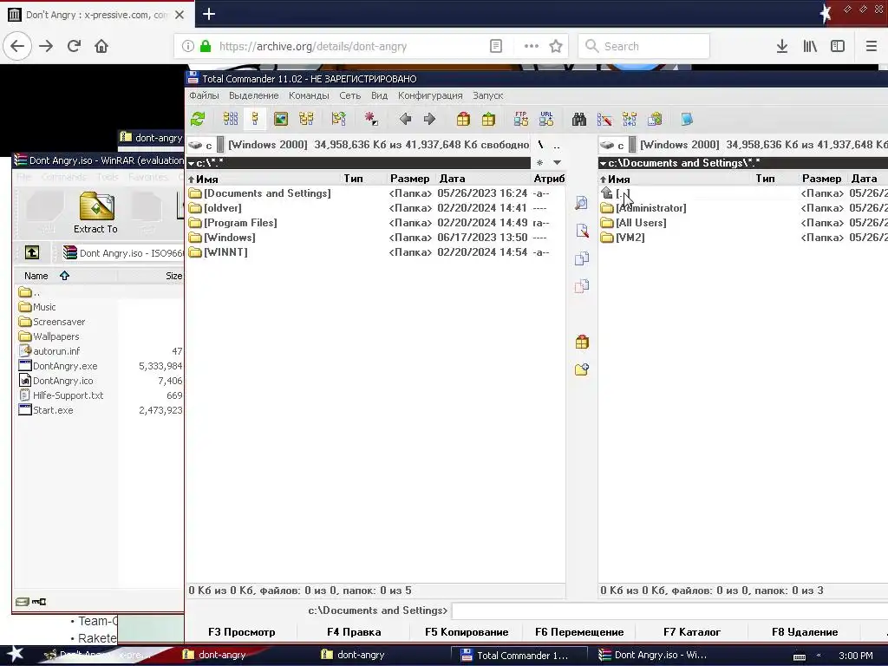Open the directory hotlist asterisk button
888x666 pixels.
[539, 163]
